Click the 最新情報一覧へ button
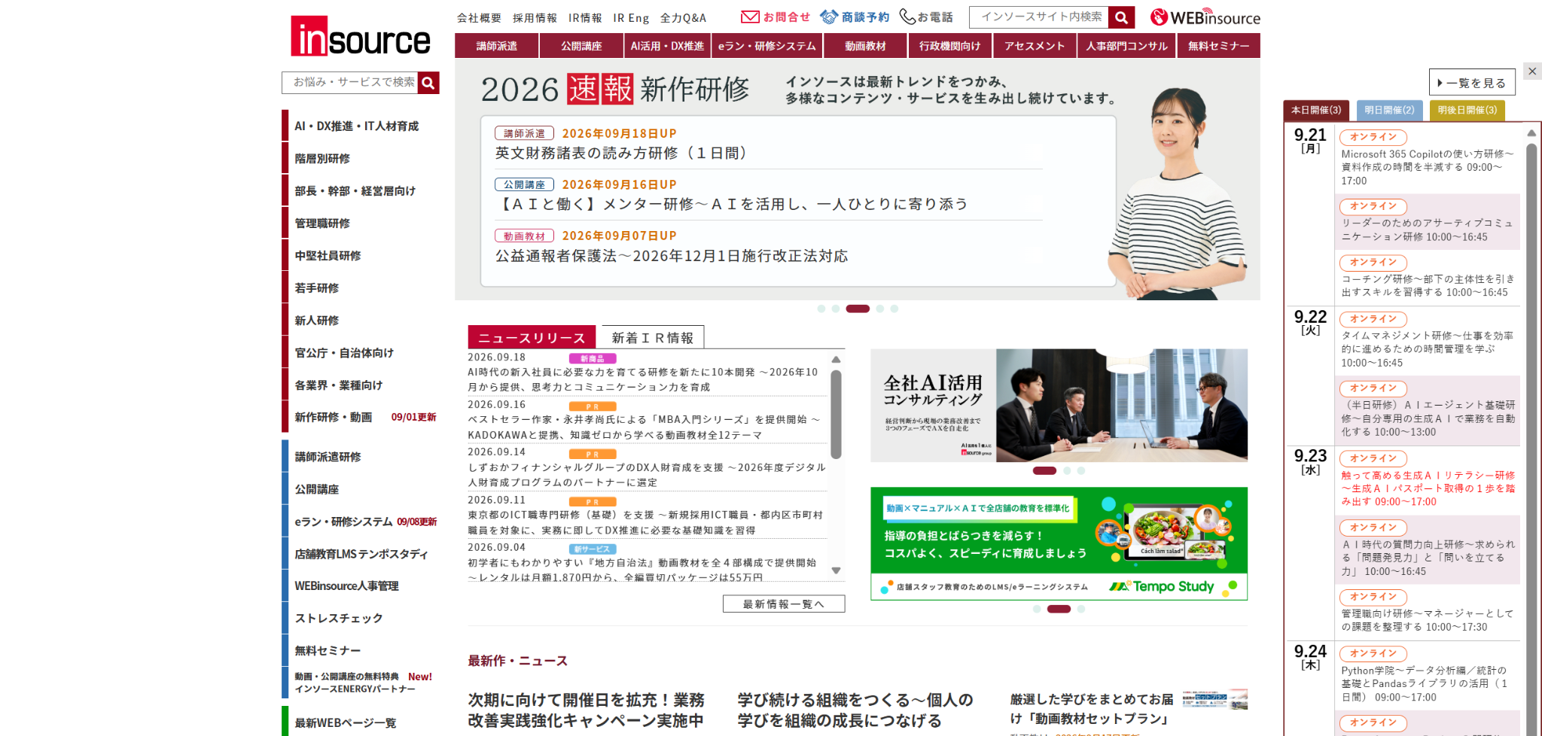1542x736 pixels. [x=784, y=604]
